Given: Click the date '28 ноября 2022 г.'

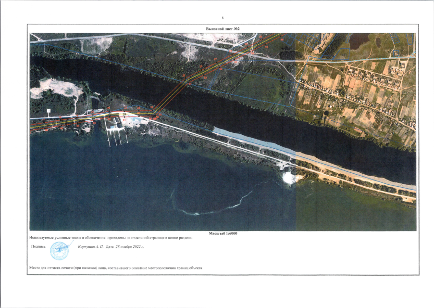Looking at the screenshot, I should (x=129, y=246).
